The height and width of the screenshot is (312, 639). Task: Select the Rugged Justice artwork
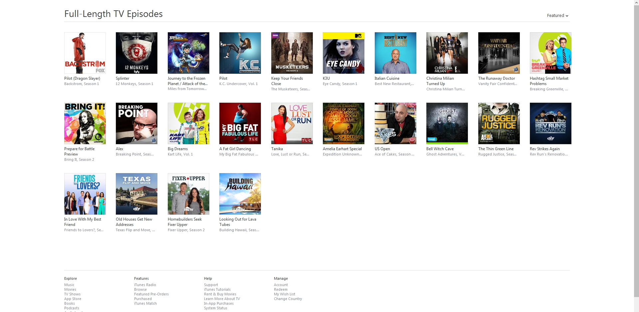[x=499, y=123]
